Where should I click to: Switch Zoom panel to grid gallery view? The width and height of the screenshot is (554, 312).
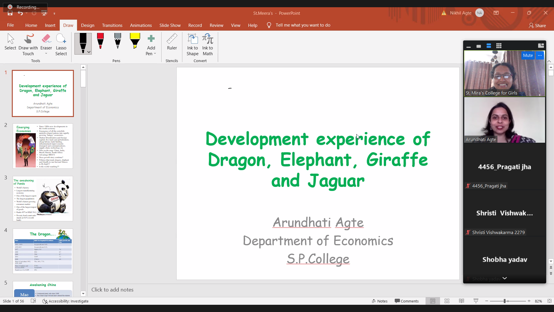coord(499,46)
